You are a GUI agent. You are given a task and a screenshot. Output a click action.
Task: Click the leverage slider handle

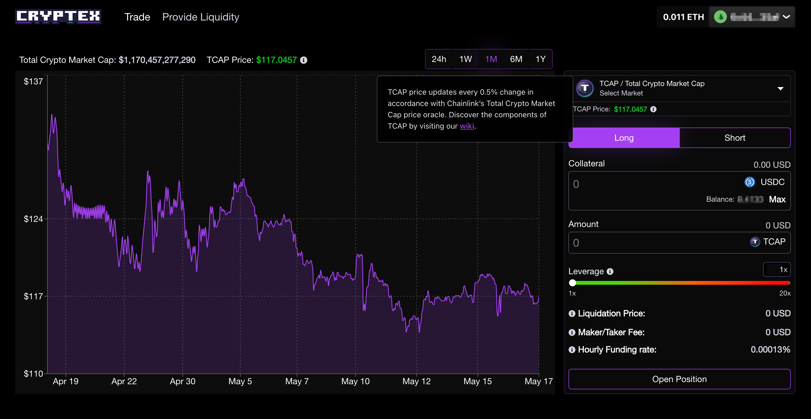point(573,283)
